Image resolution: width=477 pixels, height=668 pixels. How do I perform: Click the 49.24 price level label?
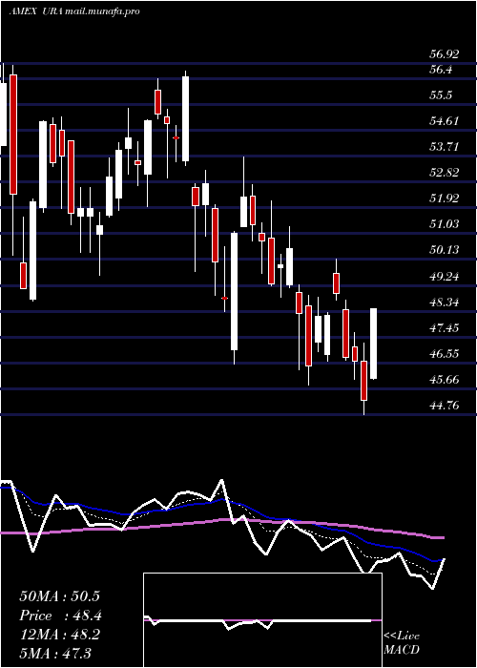pos(445,277)
